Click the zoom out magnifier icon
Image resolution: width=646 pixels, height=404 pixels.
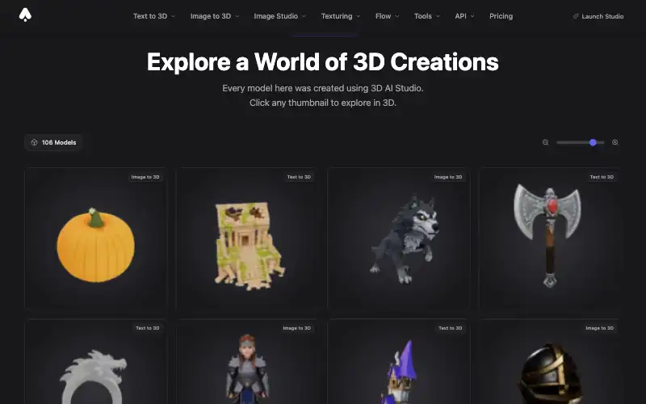click(546, 143)
